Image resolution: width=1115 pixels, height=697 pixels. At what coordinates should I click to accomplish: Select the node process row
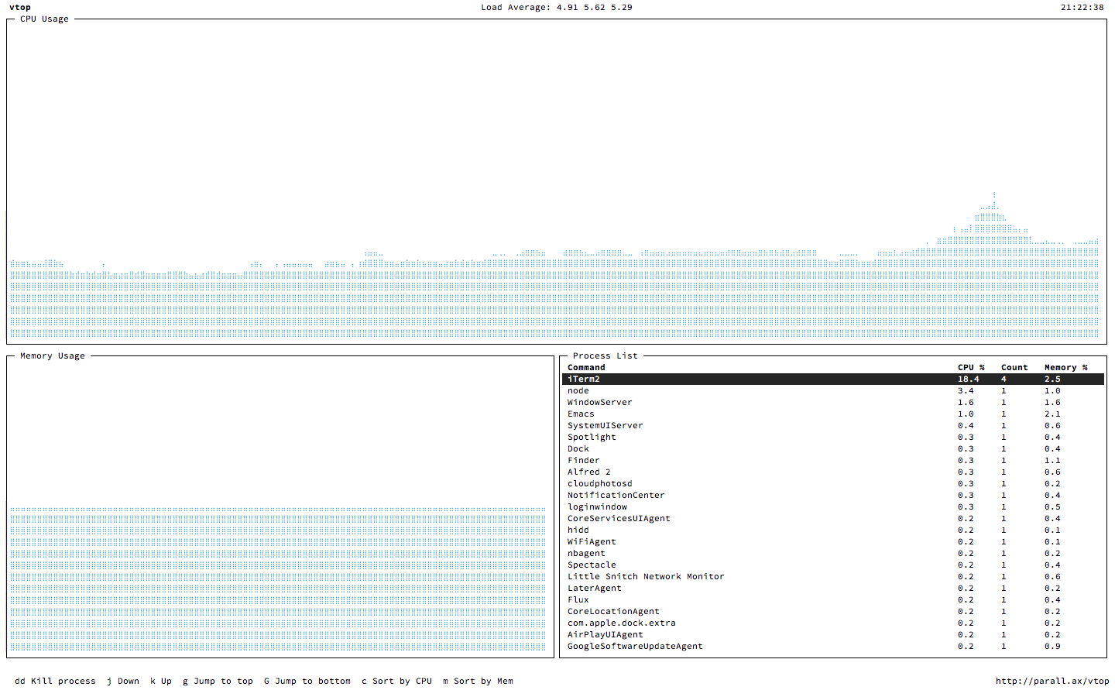833,391
